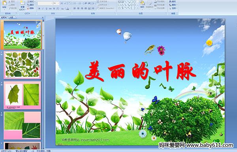Click the Increase Indent icon
Viewport: 237px width, 152px height.
click(x=89, y=3)
